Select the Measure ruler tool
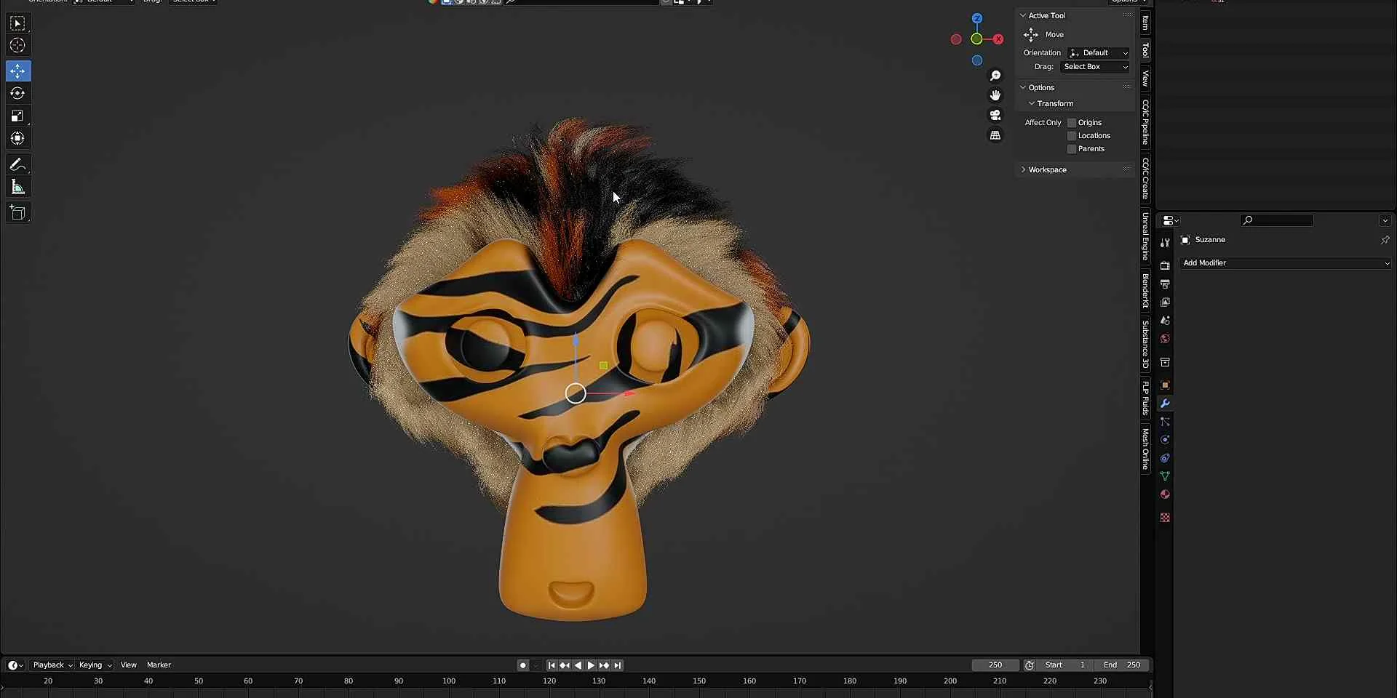This screenshot has height=698, width=1397. [x=17, y=188]
